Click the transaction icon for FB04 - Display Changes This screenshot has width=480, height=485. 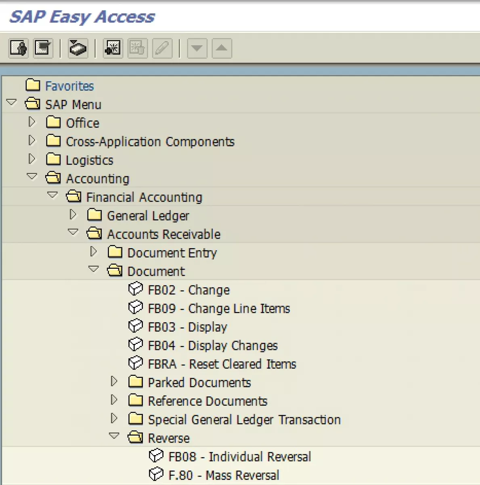tap(135, 345)
